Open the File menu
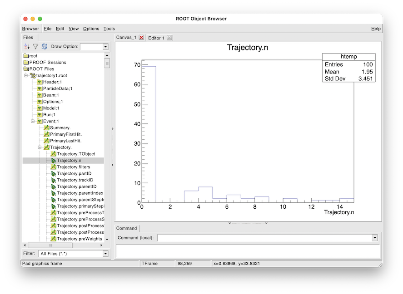This screenshot has height=294, width=403. tap(48, 29)
